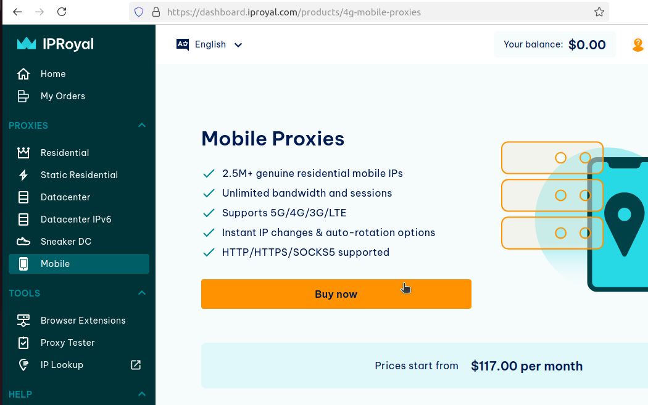Click the Home house icon in sidebar
The height and width of the screenshot is (405, 648).
23,74
